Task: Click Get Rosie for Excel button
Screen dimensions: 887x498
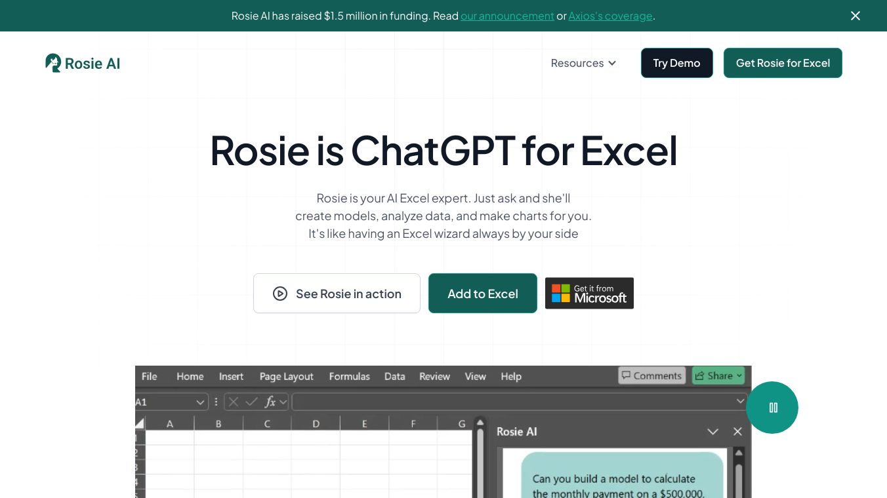Action: 783,63
